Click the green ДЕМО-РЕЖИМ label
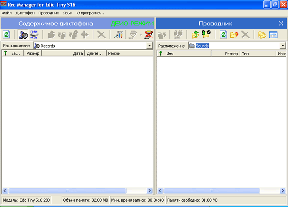This screenshot has height=207, width=288. point(132,24)
